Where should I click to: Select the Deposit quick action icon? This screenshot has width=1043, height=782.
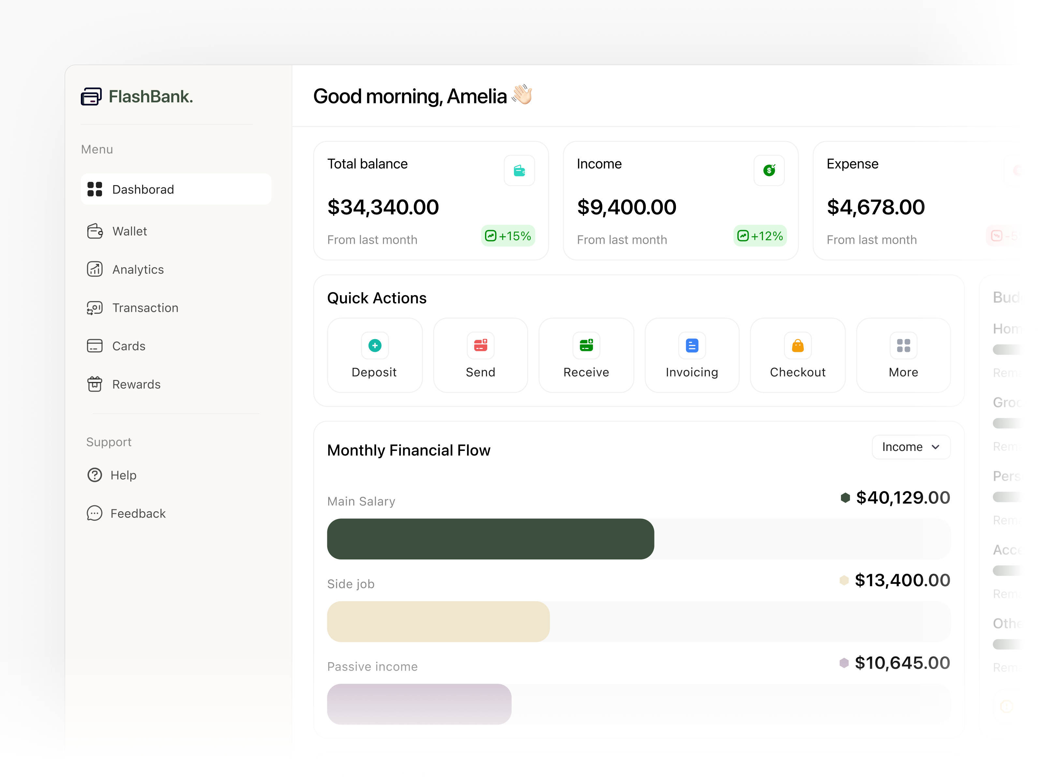(x=375, y=345)
